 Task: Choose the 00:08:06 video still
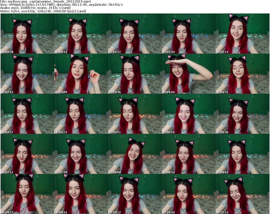pos(135,154)
